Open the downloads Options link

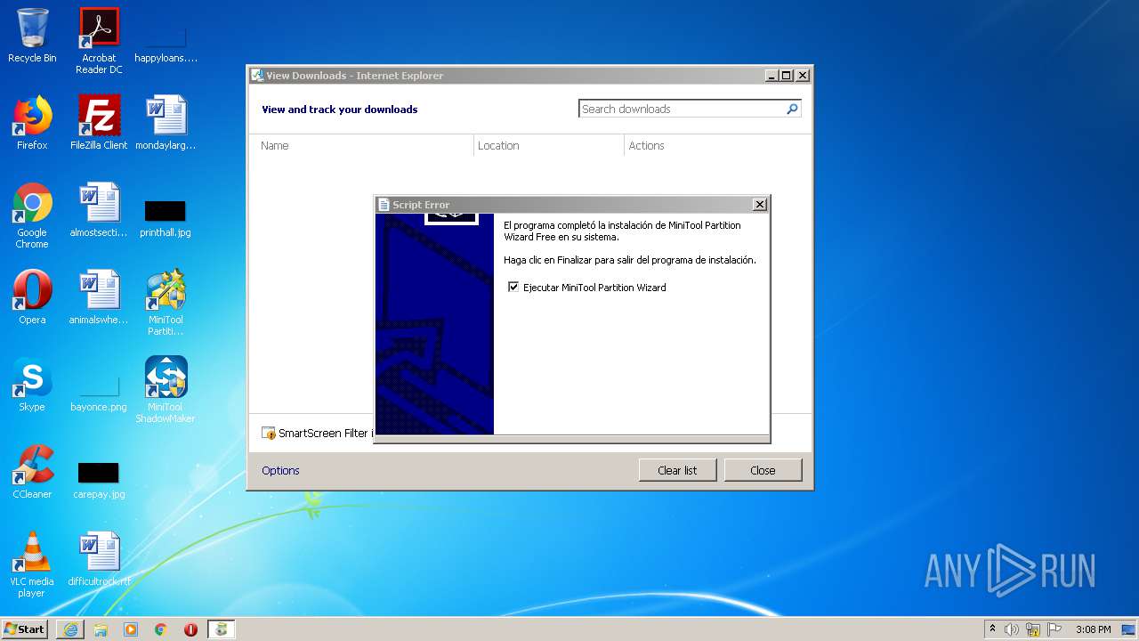280,470
